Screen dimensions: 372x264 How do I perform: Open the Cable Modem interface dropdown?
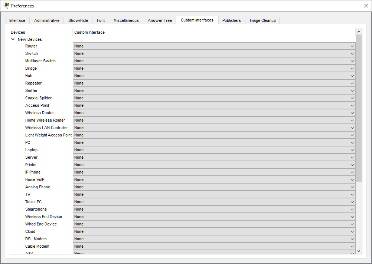[x=214, y=247]
